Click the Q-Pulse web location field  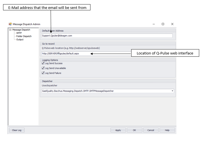(x=86, y=54)
